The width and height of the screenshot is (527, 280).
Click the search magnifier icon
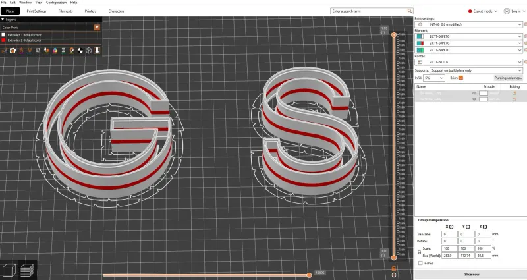tap(410, 11)
